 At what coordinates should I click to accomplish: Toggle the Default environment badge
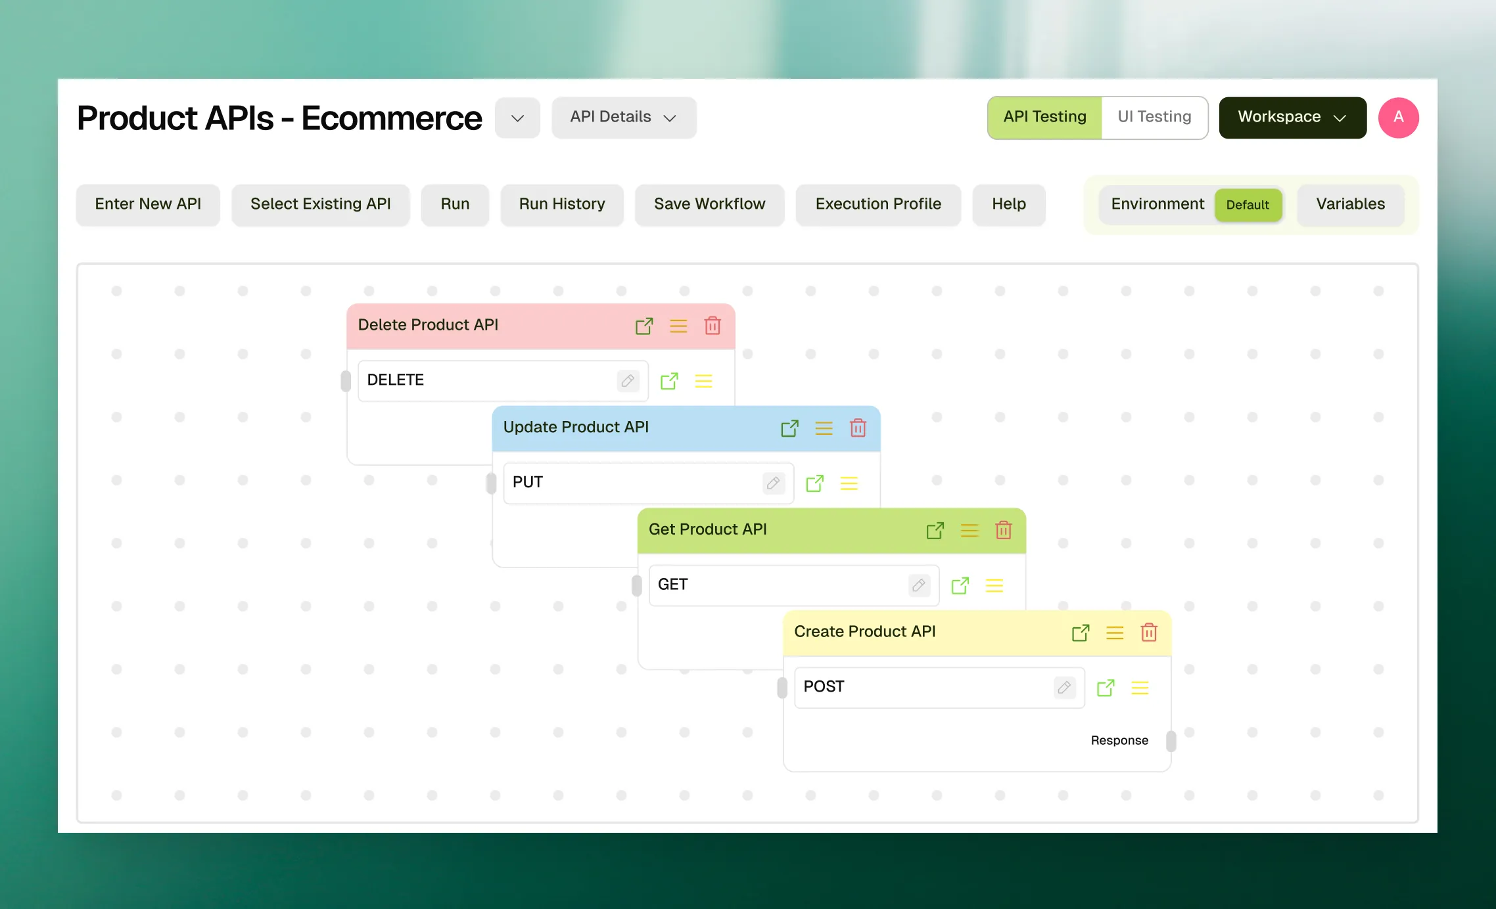(1248, 205)
